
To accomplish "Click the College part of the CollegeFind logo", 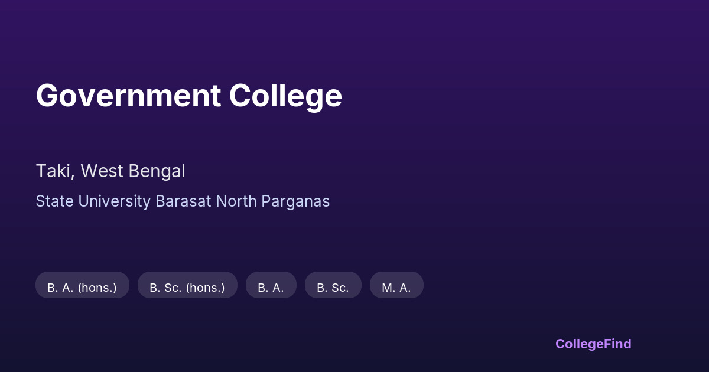I will (578, 344).
